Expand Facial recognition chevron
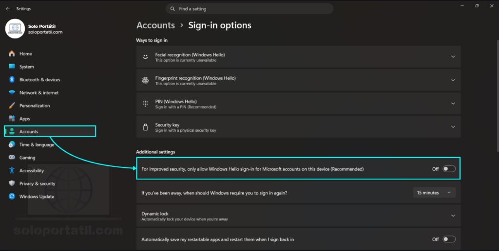The width and height of the screenshot is (499, 251). (x=453, y=56)
